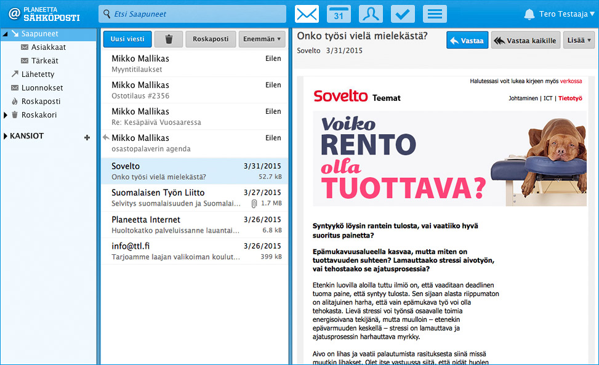Image resolution: width=599 pixels, height=365 pixels.
Task: Click the notification bell icon
Action: (x=529, y=15)
